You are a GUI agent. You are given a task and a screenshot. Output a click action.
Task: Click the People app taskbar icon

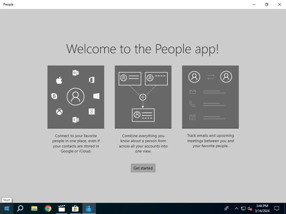pos(89,208)
